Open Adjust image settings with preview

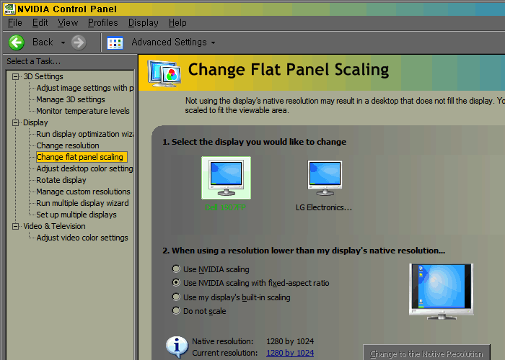[x=84, y=88]
